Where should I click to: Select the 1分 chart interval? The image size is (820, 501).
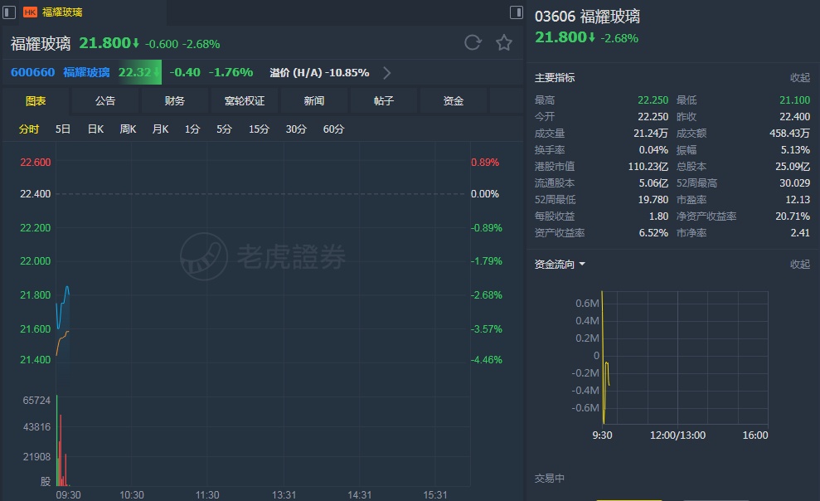pos(192,129)
